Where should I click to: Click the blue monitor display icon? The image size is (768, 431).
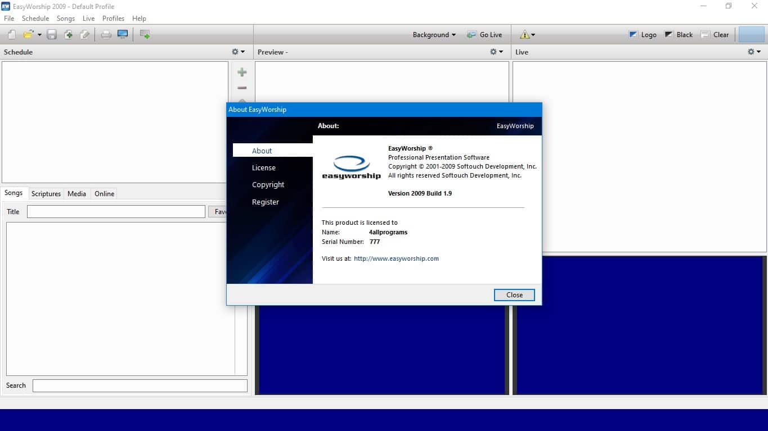click(123, 34)
